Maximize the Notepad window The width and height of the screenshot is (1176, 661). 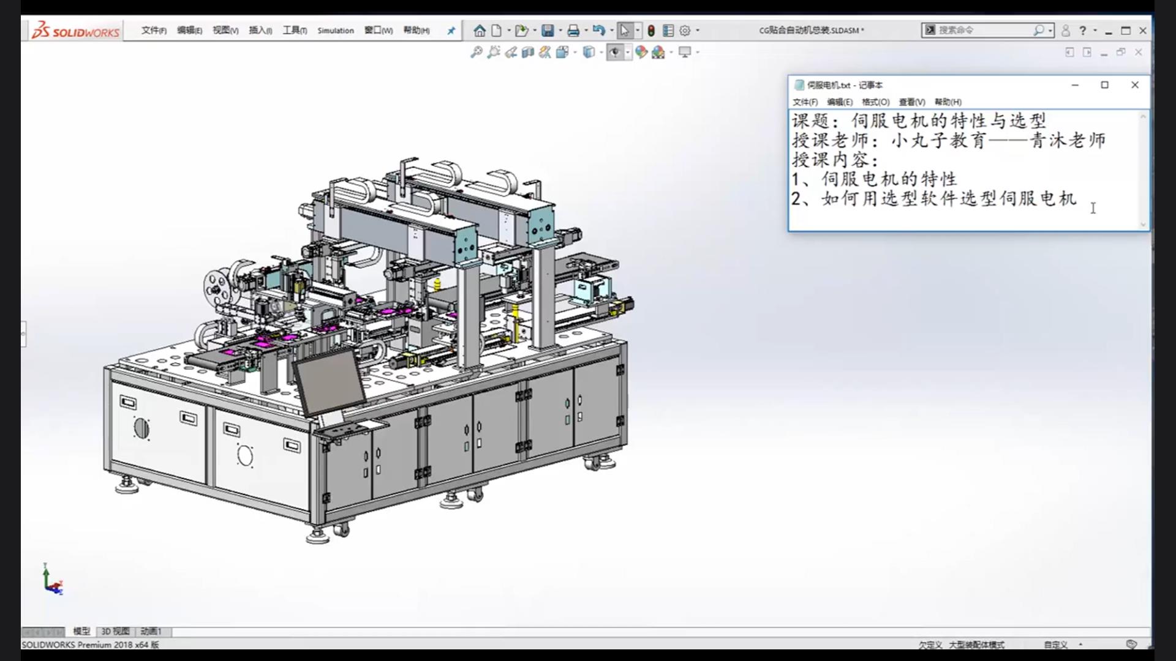pyautogui.click(x=1105, y=85)
